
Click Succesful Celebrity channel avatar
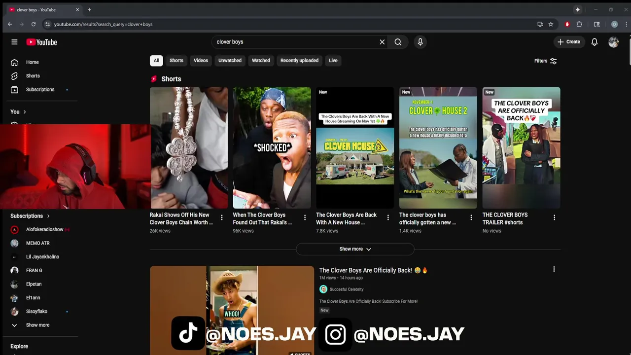pos(323,289)
